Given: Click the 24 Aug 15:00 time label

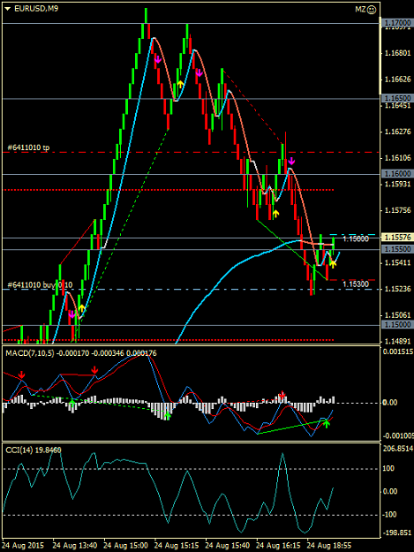Looking at the screenshot, I should tap(125, 546).
